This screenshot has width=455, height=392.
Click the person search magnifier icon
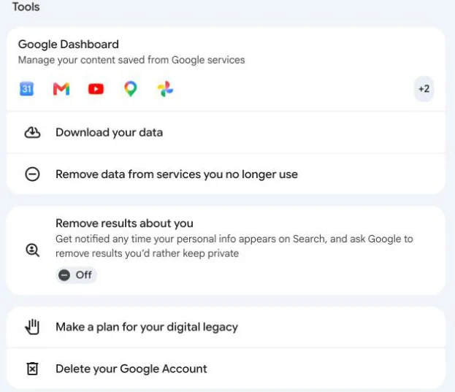32,250
